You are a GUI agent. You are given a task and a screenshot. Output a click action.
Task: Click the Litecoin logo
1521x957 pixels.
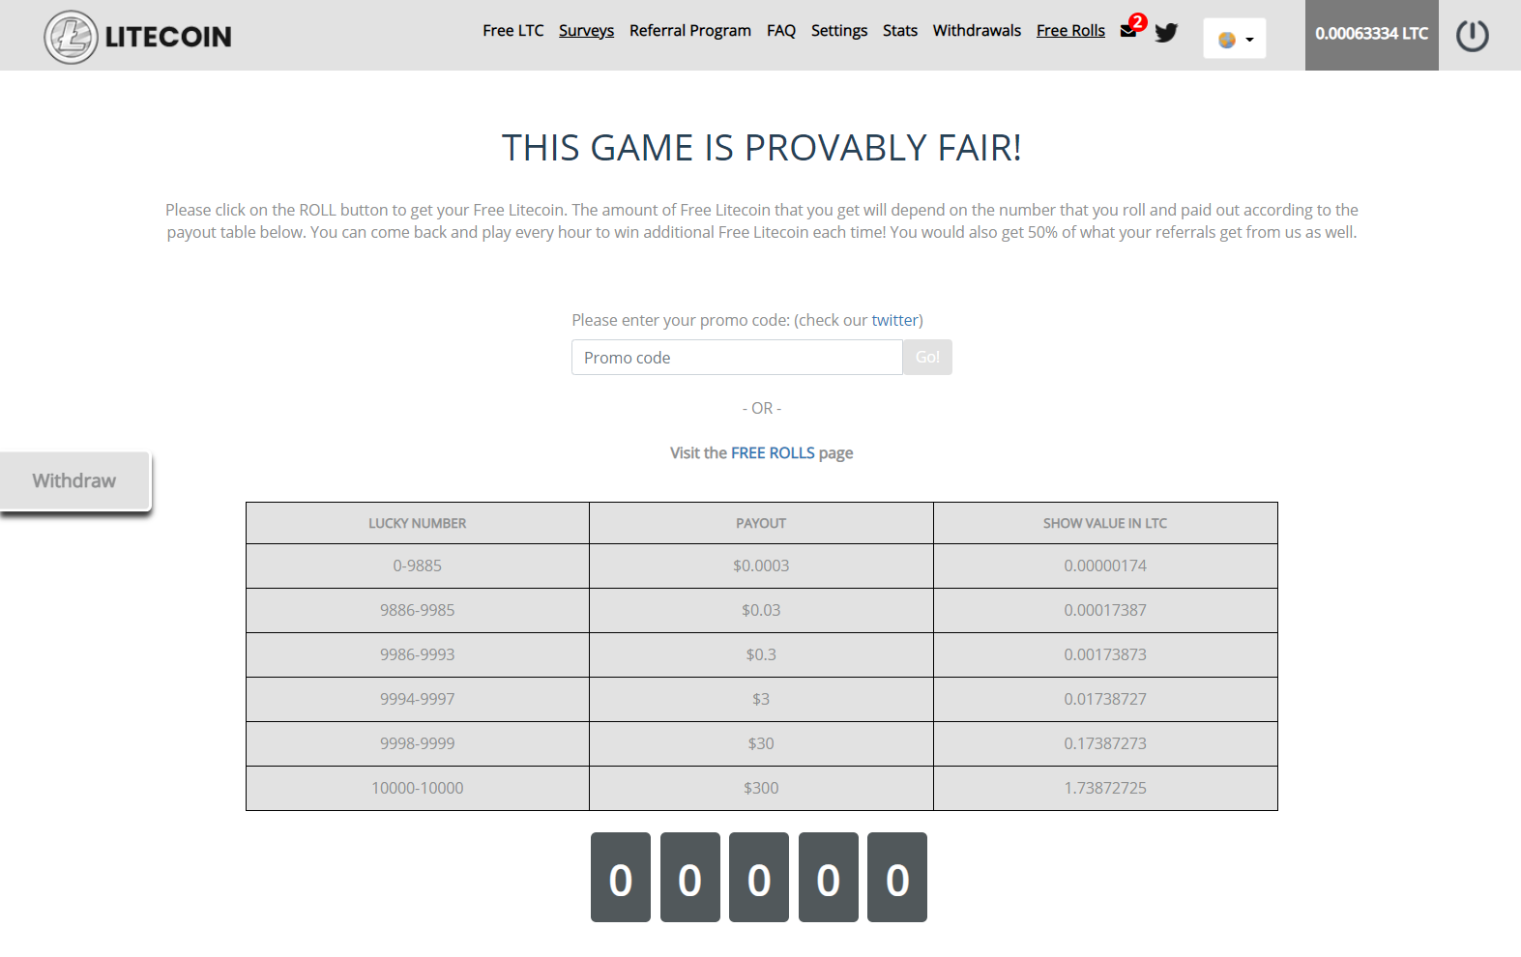[x=138, y=37]
